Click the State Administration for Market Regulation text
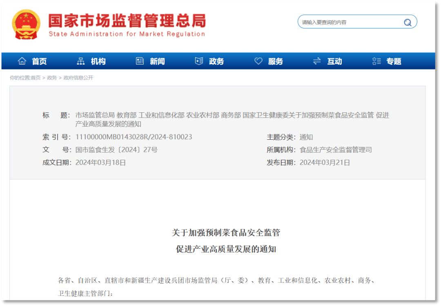 tap(127, 34)
